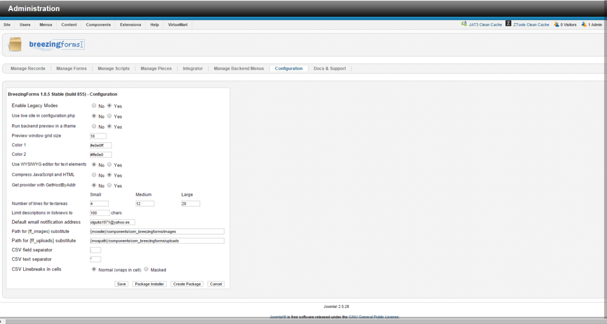Click the CSV text separator input
Screen dimensions: 607x324
click(x=95, y=259)
